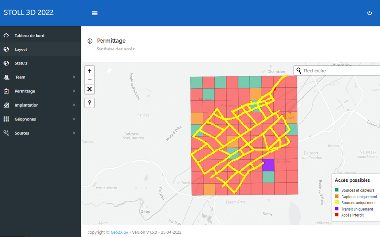Viewport: 380px width, 237px height.
Task: Expand the Implantation submenu arrow
Action: click(x=74, y=105)
